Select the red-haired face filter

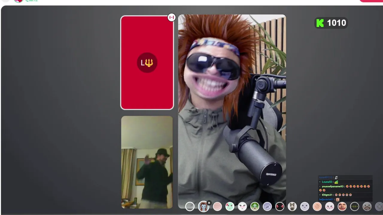pos(203,206)
